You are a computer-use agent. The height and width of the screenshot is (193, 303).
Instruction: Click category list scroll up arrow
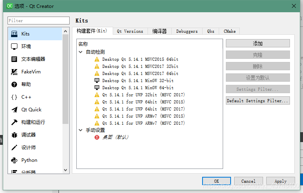66,31
